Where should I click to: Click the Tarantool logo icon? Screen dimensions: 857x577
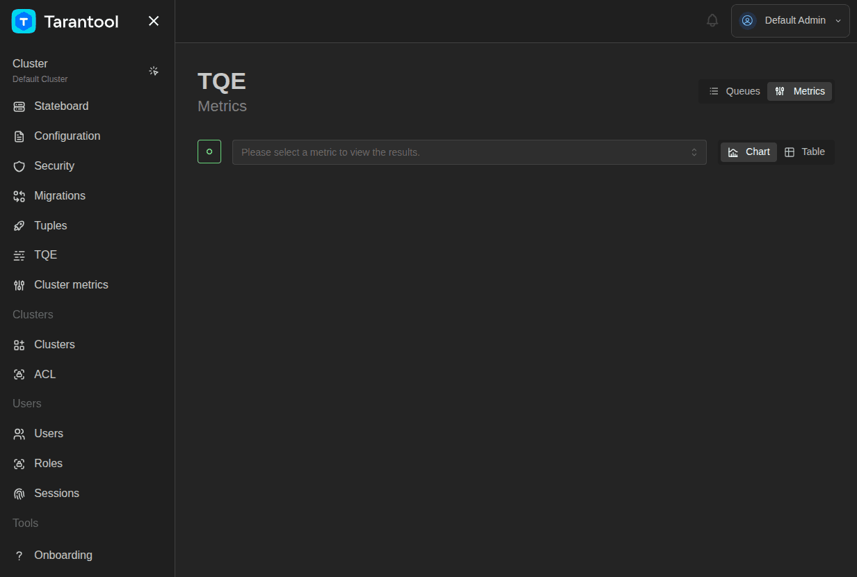pyautogui.click(x=24, y=22)
